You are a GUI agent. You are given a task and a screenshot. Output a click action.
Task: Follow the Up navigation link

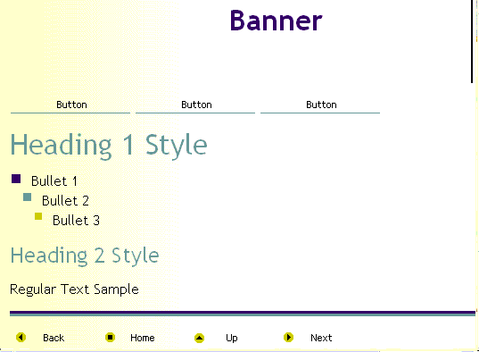coord(232,339)
